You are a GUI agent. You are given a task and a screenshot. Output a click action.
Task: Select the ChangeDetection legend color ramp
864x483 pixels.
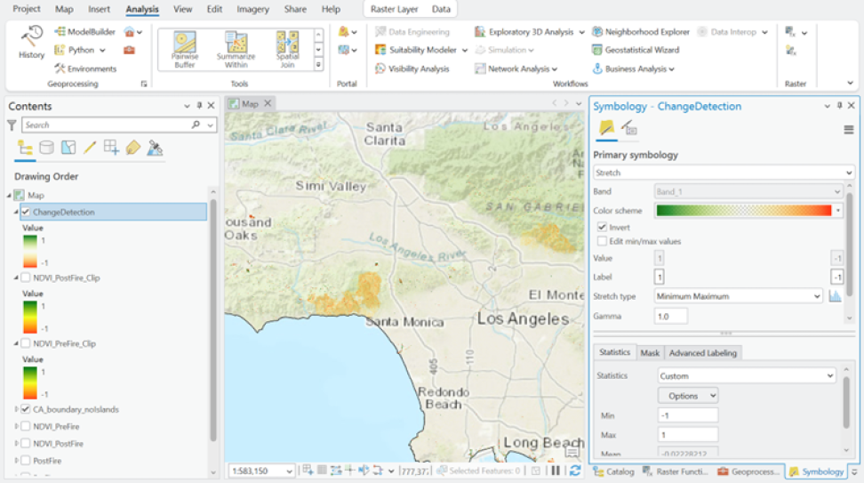click(x=30, y=252)
